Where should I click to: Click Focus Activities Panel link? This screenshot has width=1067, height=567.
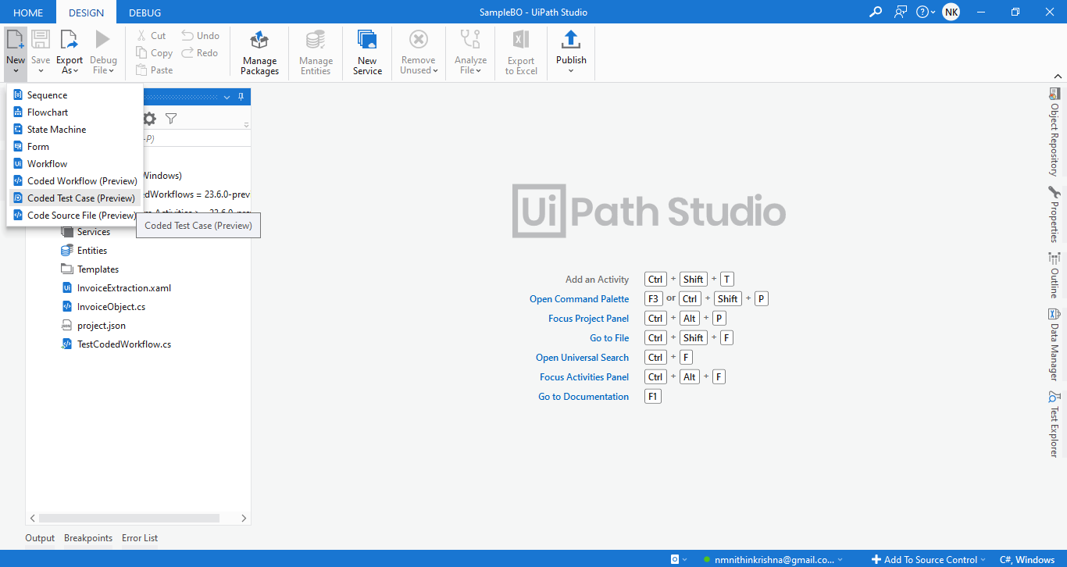coord(584,377)
